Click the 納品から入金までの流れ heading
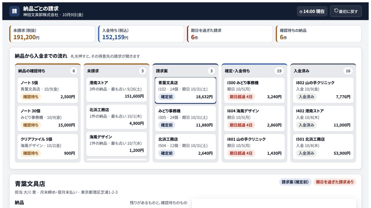371x208 pixels. [x=41, y=56]
